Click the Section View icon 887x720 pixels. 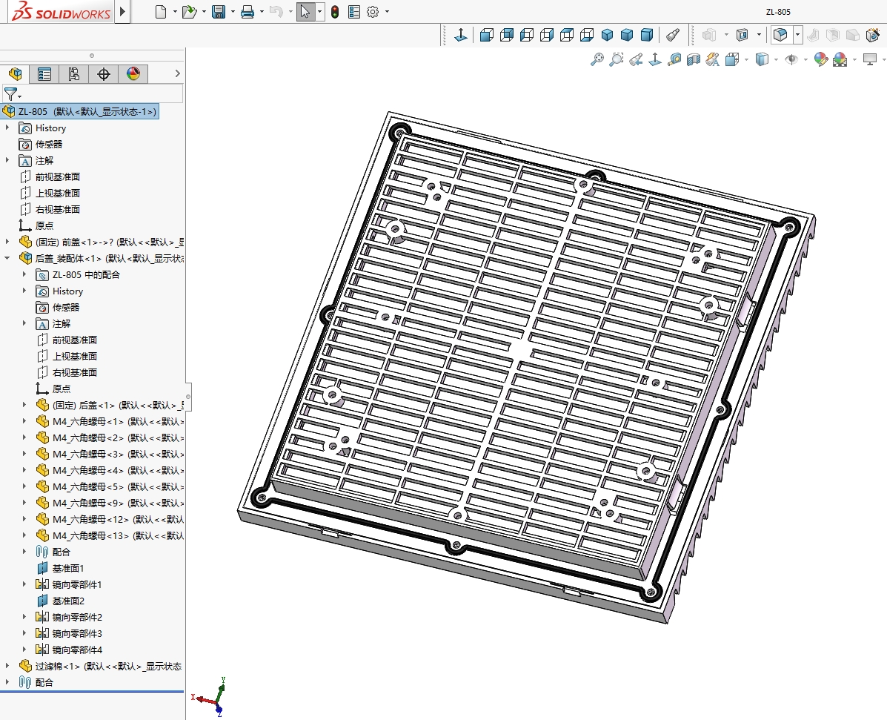(694, 59)
